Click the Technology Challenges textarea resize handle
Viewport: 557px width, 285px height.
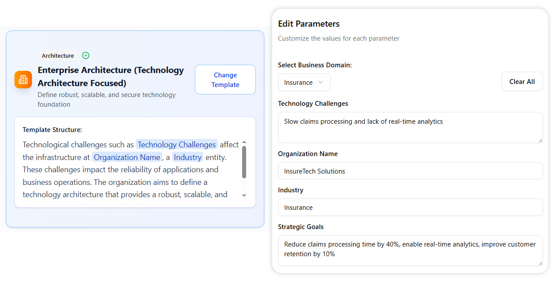tap(540, 140)
